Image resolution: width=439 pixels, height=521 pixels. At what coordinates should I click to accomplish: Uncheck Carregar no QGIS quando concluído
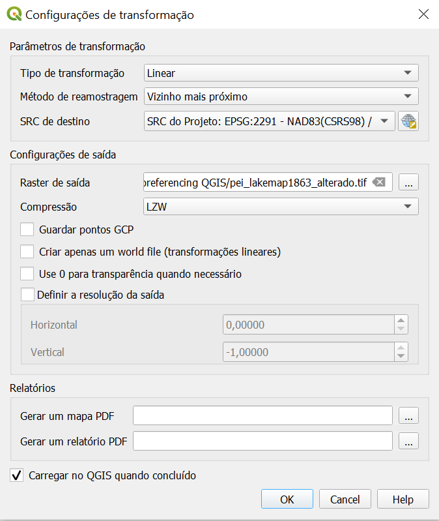point(18,475)
